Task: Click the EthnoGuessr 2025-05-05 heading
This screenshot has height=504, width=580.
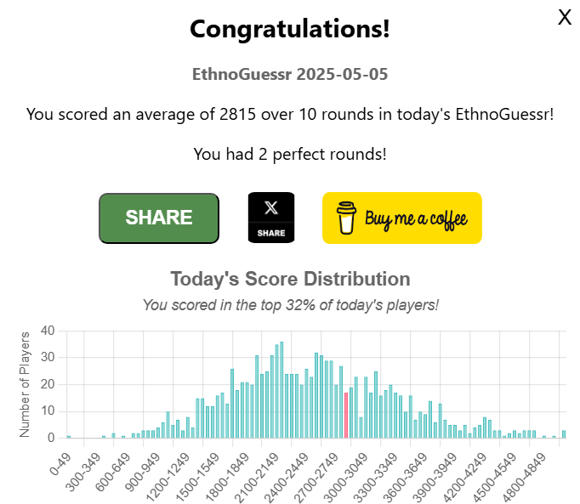Action: tap(290, 74)
